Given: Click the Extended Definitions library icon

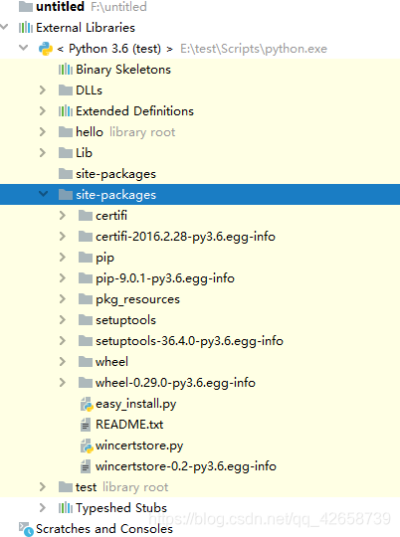Looking at the screenshot, I should tap(66, 111).
